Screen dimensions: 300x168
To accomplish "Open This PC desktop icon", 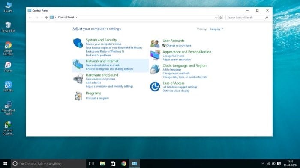I will (x=8, y=7).
